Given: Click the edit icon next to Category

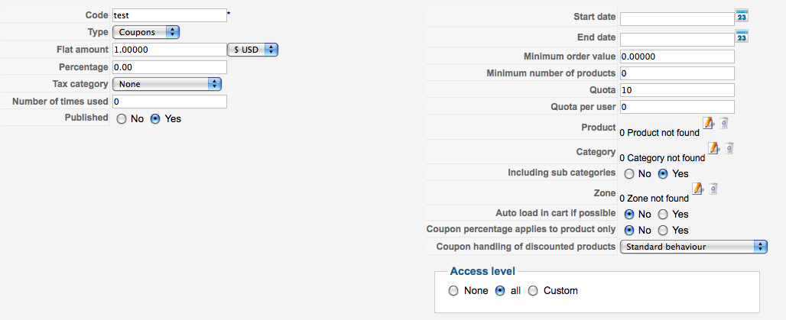Looking at the screenshot, I should click(714, 148).
